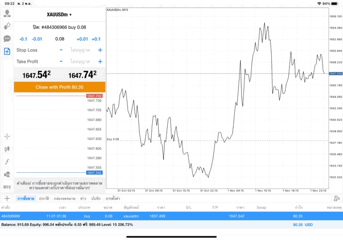Tap the Stop Loss input field
The width and height of the screenshot is (343, 240).
(x=80, y=50)
